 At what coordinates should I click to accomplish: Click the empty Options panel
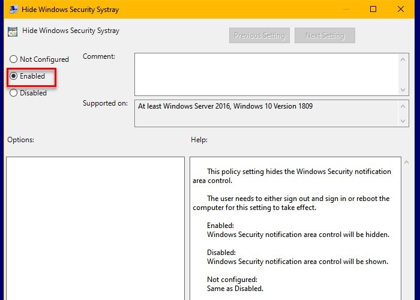(95, 228)
